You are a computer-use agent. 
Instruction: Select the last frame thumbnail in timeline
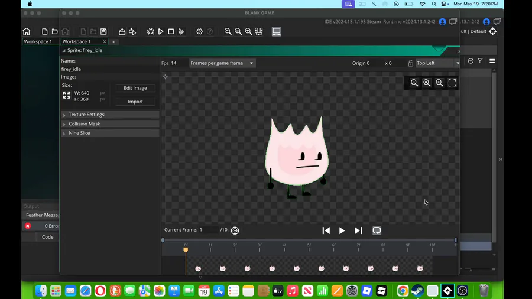[x=420, y=268]
